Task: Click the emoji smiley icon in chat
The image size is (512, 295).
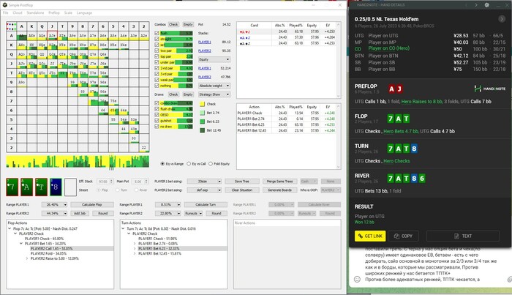Action: coord(357,280)
